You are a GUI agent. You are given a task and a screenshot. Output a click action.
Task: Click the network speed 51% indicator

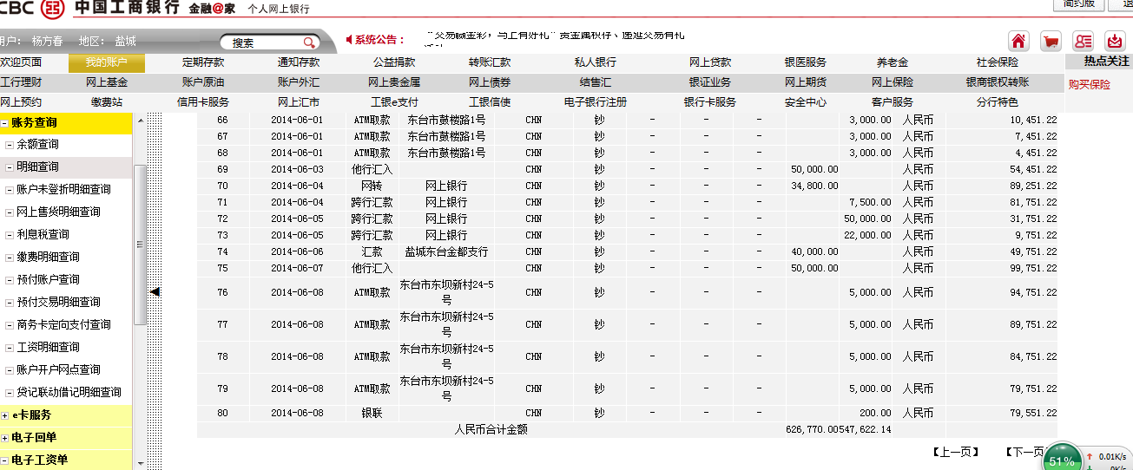point(1062,460)
